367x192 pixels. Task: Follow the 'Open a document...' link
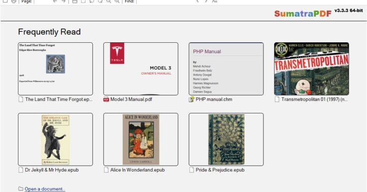45,189
